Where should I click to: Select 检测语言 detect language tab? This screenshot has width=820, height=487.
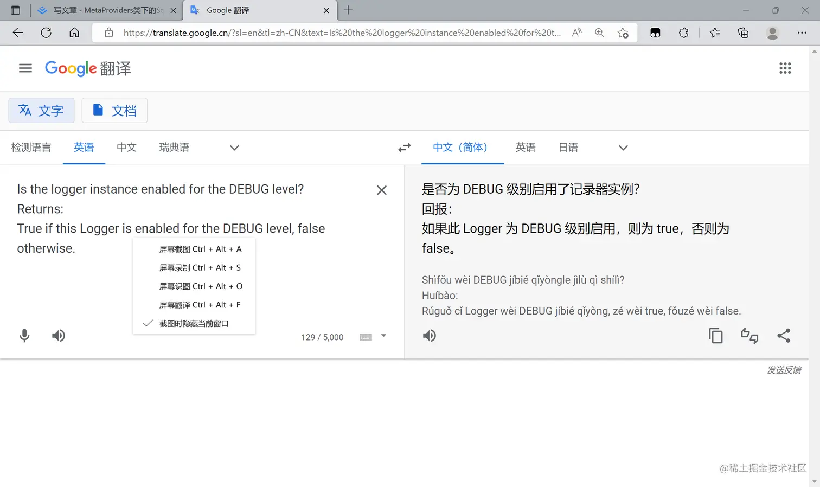(31, 148)
